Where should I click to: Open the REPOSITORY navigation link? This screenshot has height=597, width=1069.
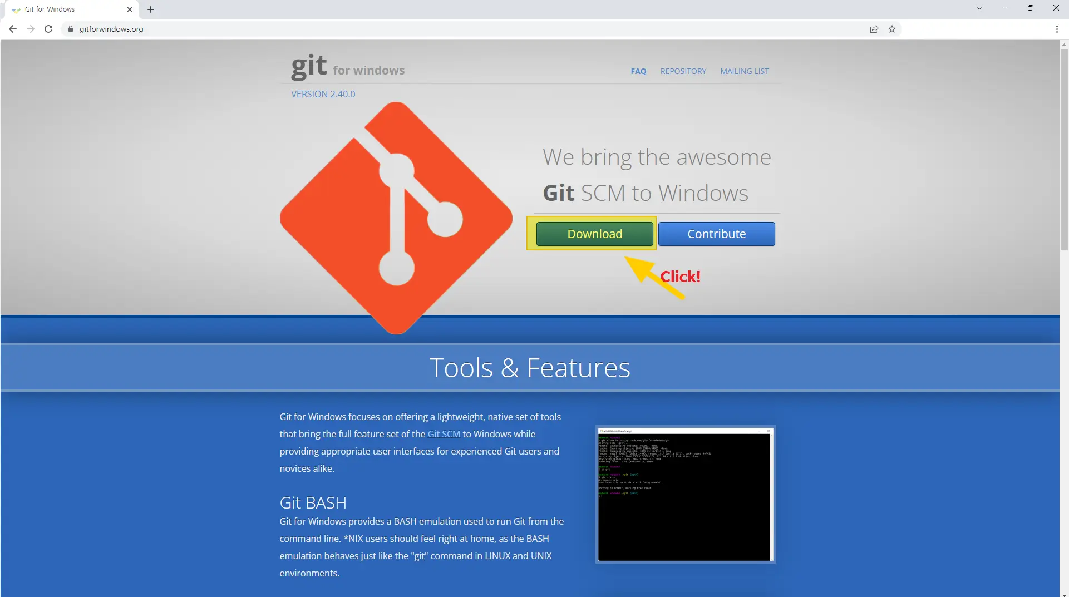pyautogui.click(x=683, y=71)
